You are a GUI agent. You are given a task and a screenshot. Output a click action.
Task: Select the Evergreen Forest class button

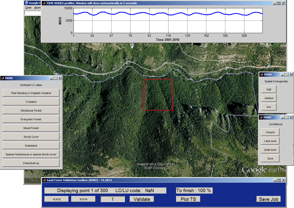(31, 119)
